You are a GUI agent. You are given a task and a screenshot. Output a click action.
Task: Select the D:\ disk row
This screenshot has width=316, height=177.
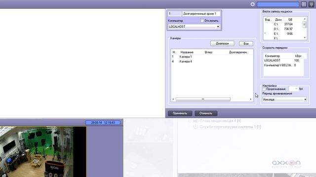(283, 29)
